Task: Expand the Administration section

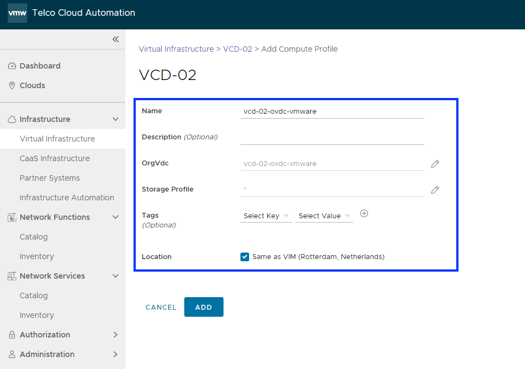Action: coord(115,354)
